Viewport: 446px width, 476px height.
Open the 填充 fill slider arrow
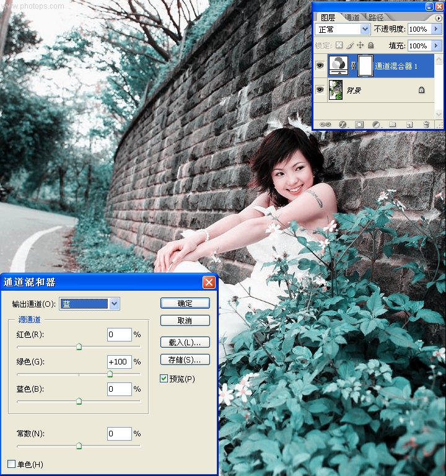[436, 45]
